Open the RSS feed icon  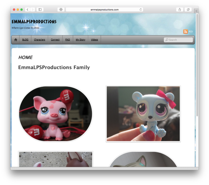click(186, 31)
